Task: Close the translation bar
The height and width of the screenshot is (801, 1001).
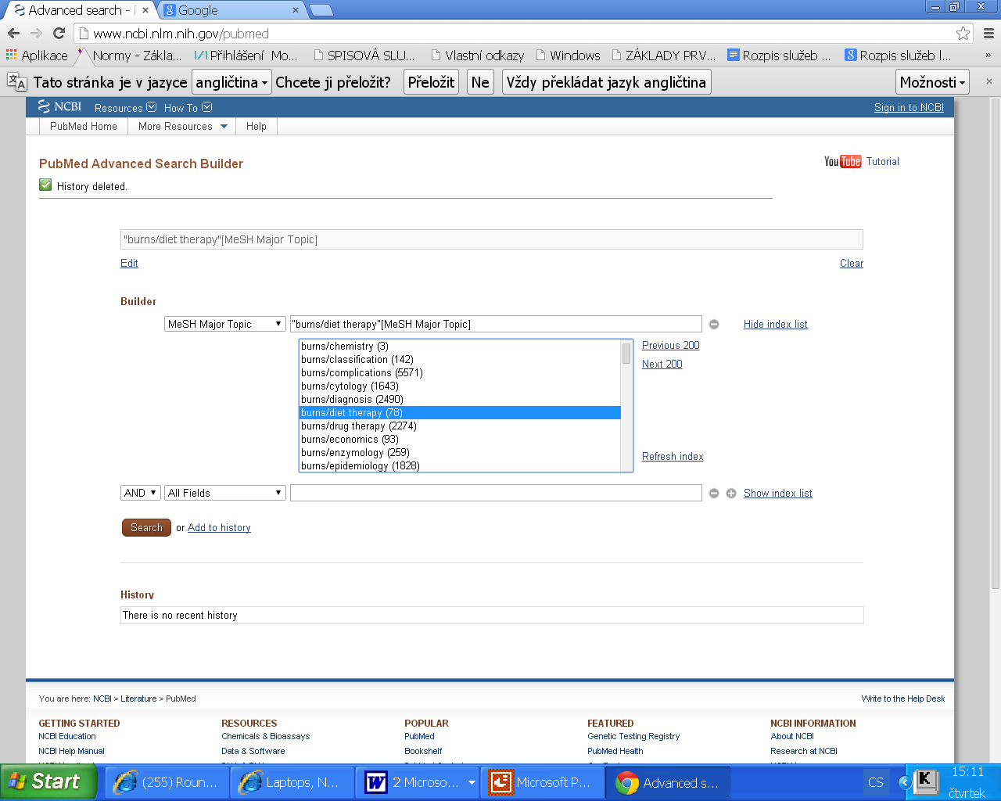Action: [x=988, y=81]
